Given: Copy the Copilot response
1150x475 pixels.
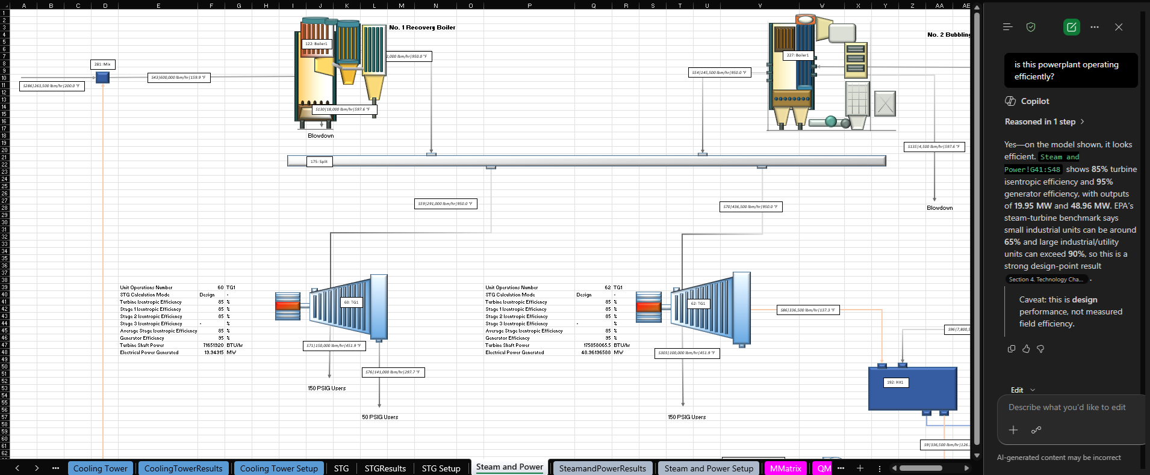Looking at the screenshot, I should 1012,349.
